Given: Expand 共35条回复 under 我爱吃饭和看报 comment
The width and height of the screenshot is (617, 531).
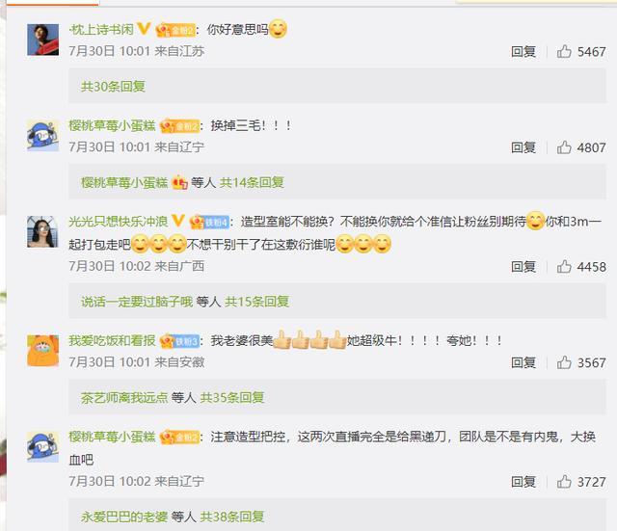Looking at the screenshot, I should point(231,397).
